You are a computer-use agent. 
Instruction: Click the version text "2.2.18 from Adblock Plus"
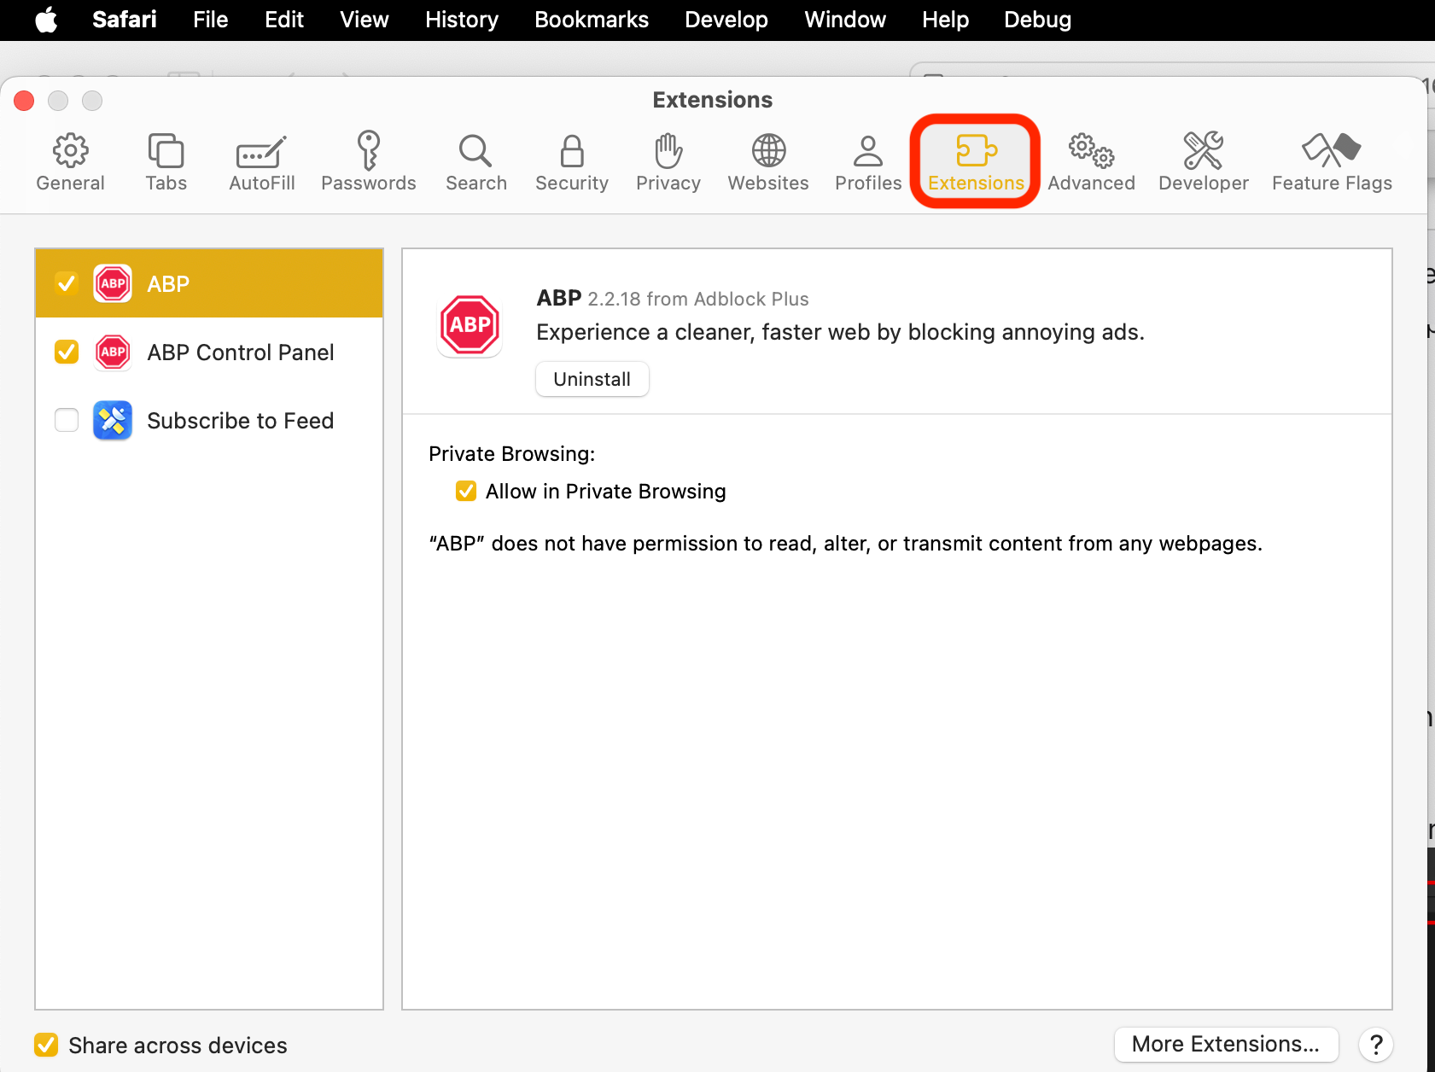point(698,299)
